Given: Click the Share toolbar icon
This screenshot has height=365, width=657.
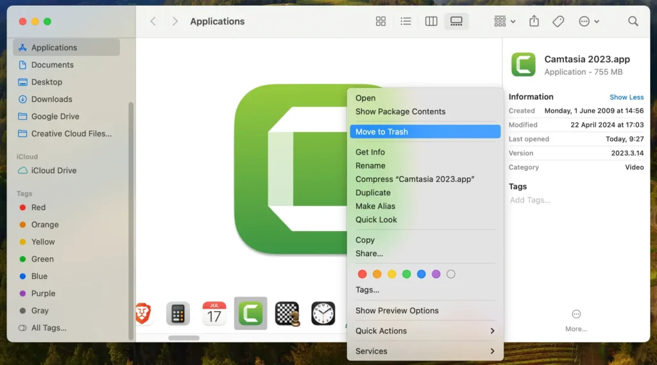Looking at the screenshot, I should (x=534, y=21).
